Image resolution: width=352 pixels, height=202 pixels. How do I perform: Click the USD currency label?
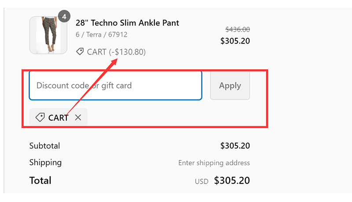pyautogui.click(x=202, y=181)
